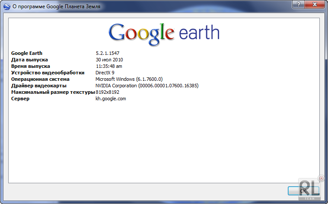
Task: Click the OK button
Action: point(303,190)
